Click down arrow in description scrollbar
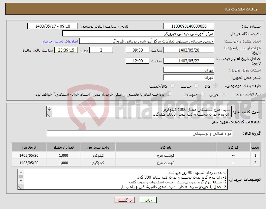 (x=49, y=110)
